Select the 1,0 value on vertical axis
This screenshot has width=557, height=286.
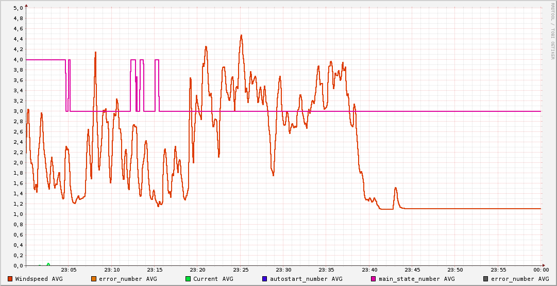tap(18, 214)
